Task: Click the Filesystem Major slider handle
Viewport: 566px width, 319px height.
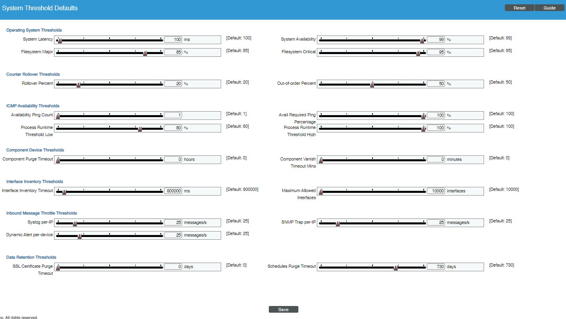Action: click(145, 52)
